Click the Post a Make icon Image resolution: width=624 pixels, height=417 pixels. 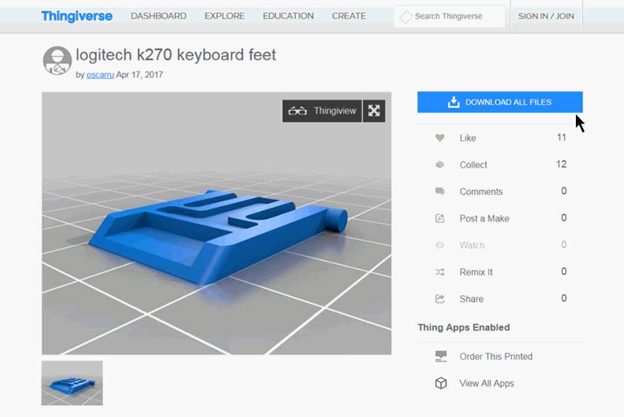(440, 218)
